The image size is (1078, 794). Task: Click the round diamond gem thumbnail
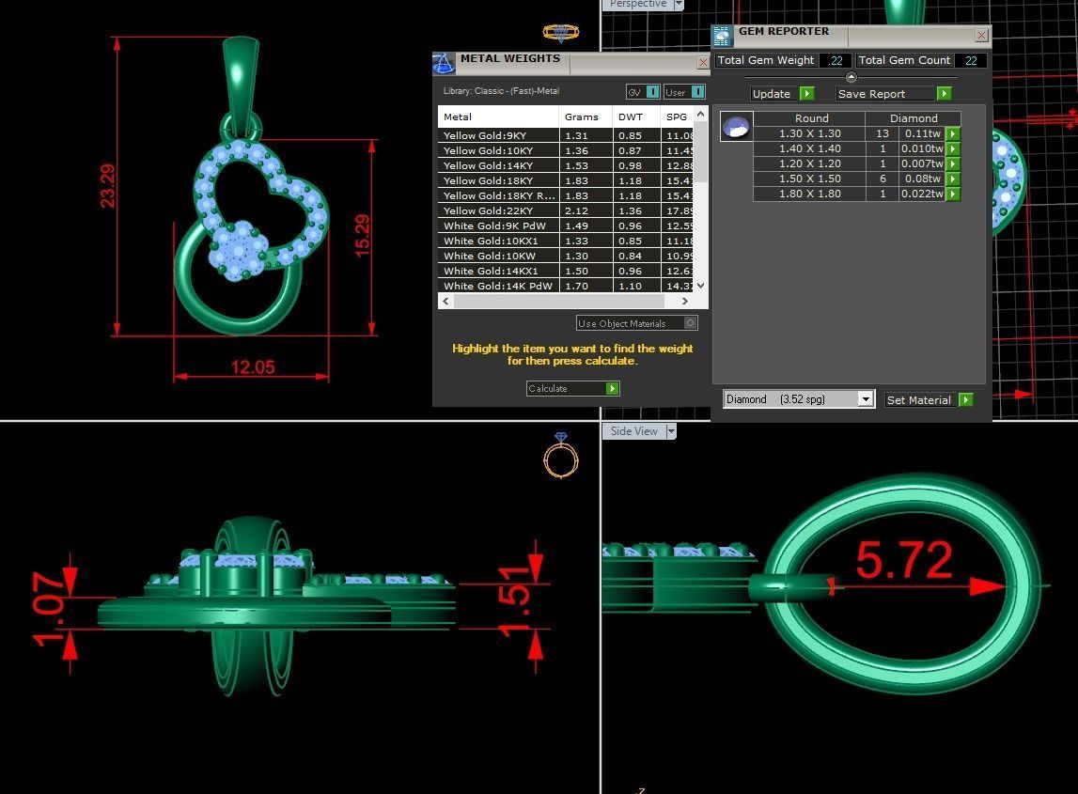pos(736,127)
